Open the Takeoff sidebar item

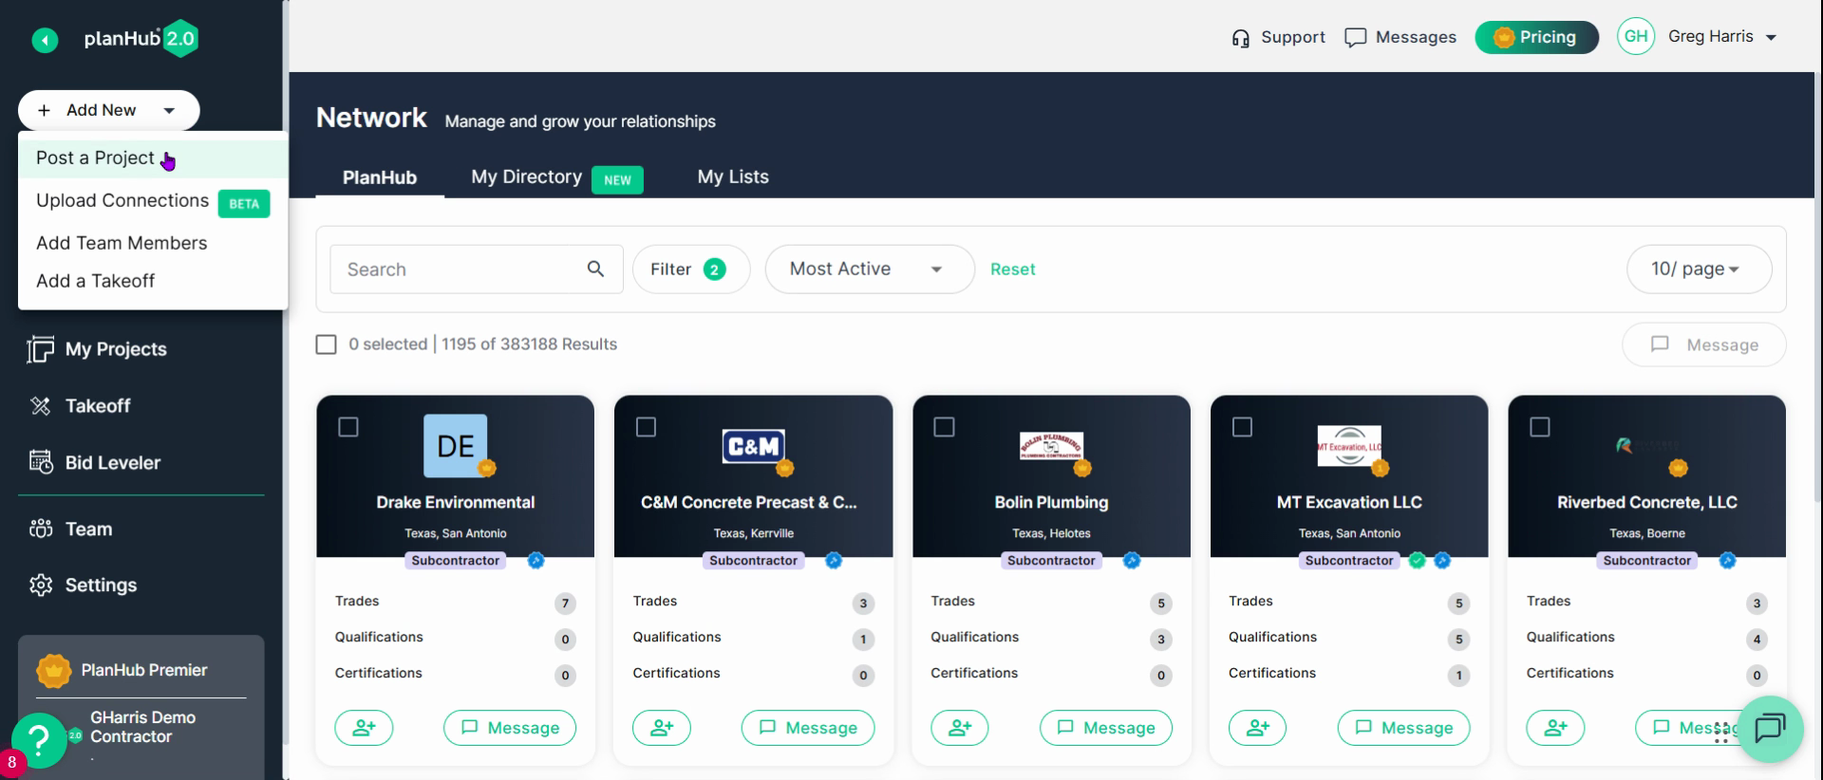point(80,406)
